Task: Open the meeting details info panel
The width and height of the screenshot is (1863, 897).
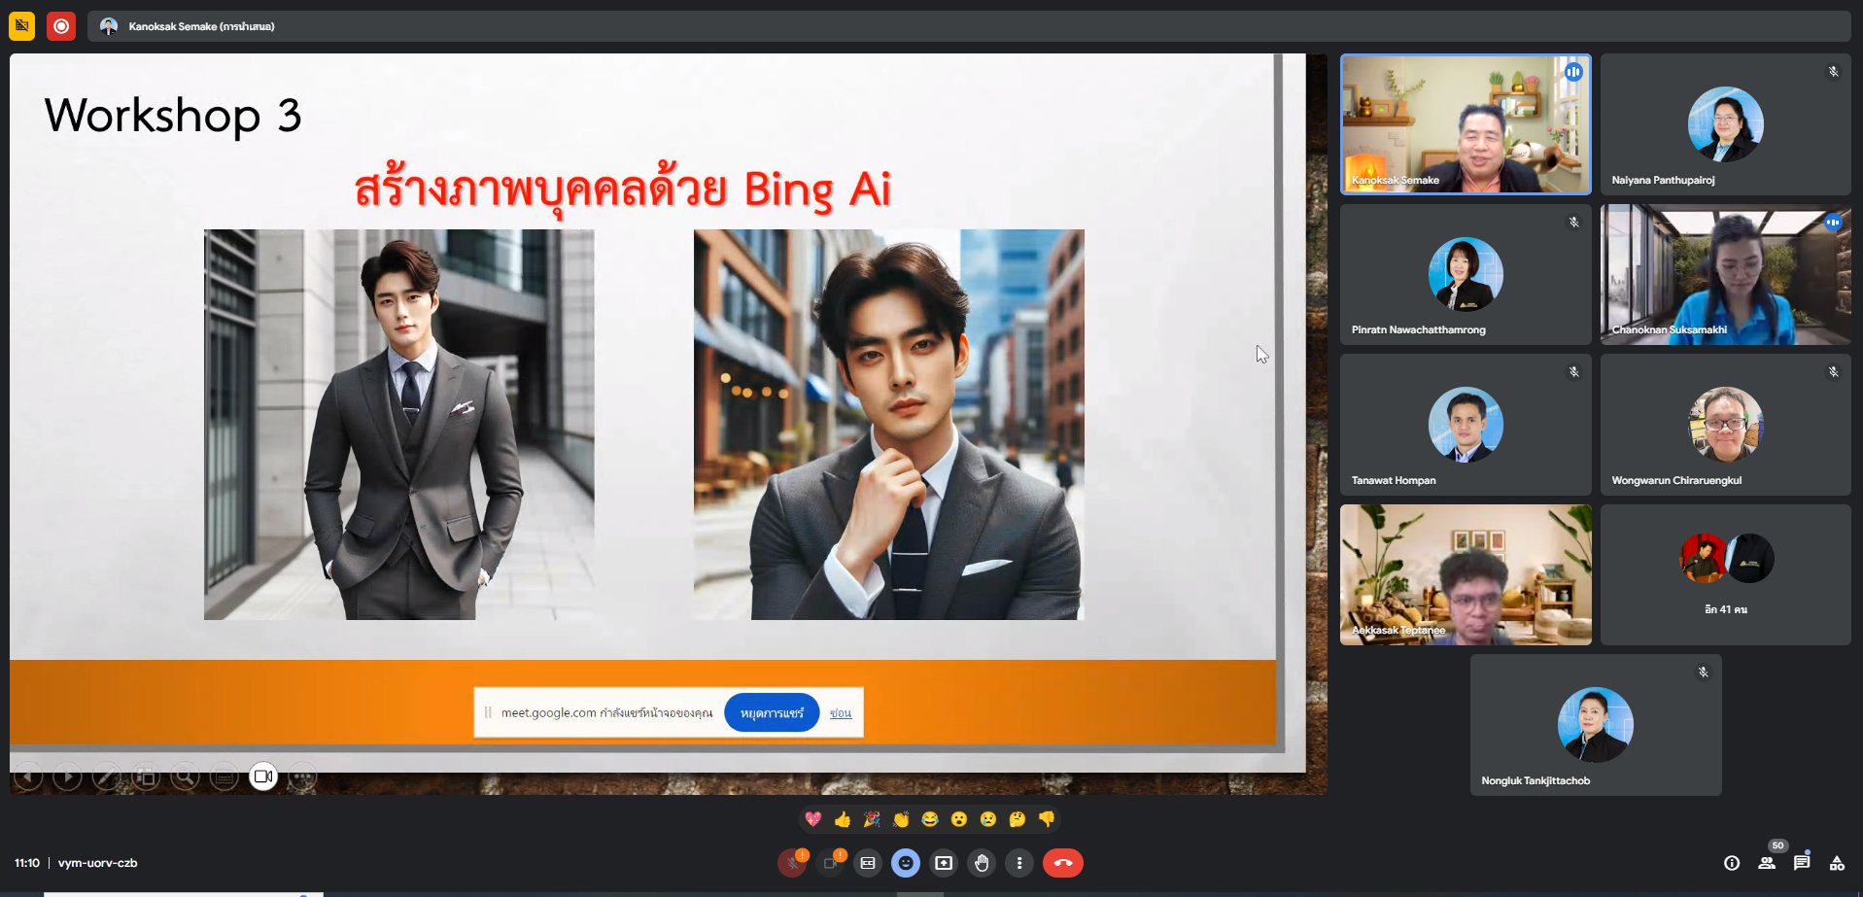Action: coord(1732,863)
